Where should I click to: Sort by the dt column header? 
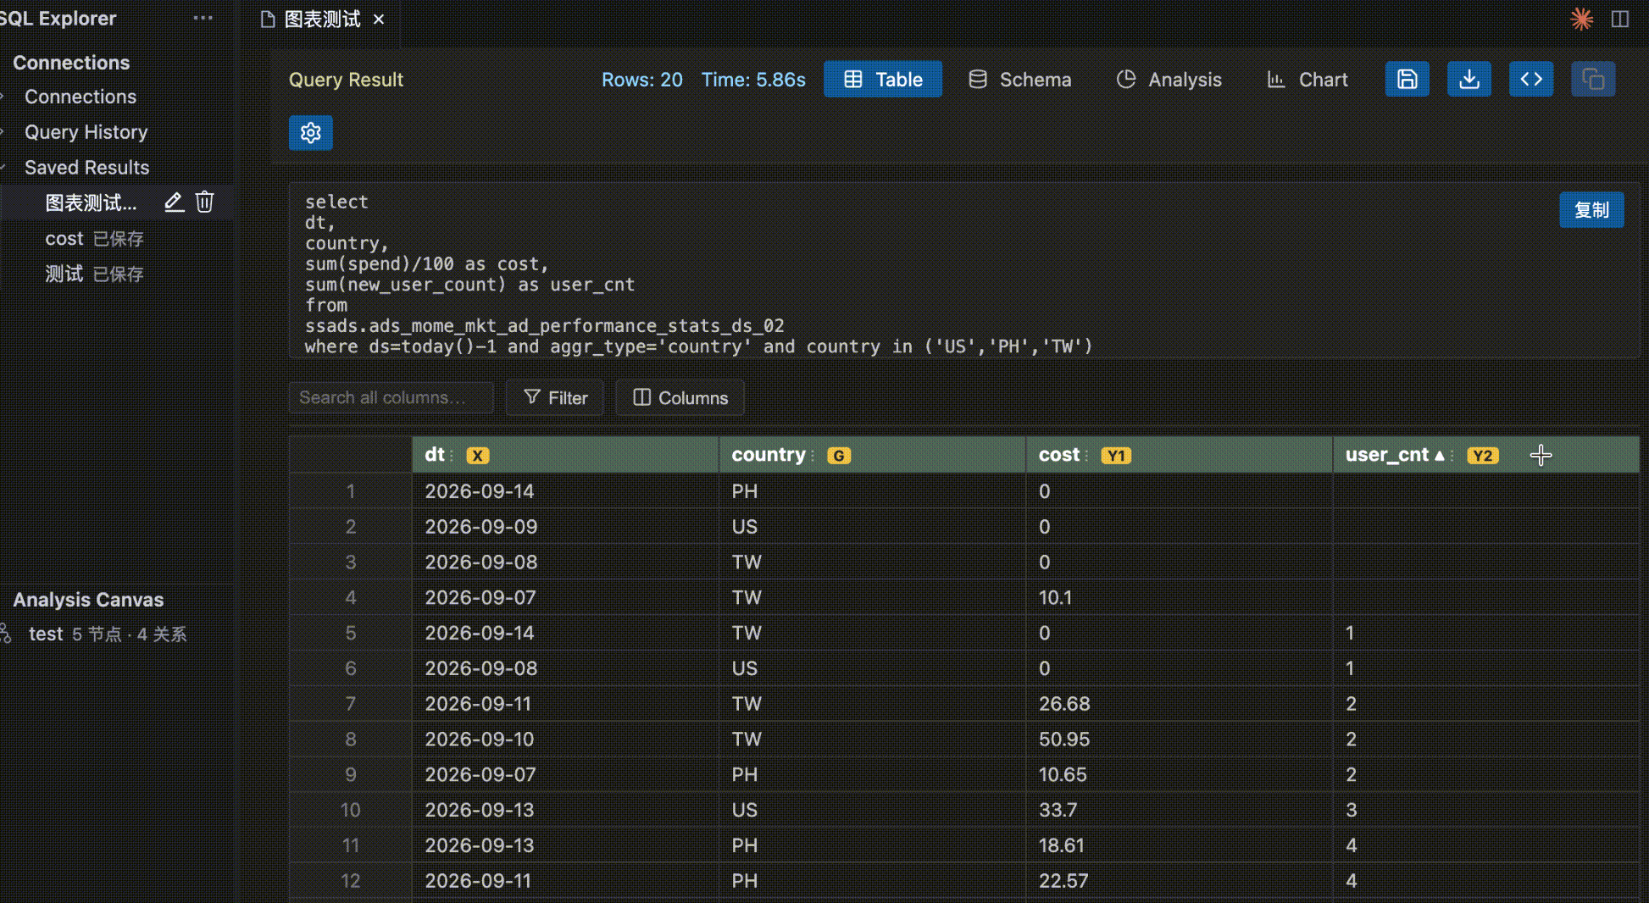[435, 455]
